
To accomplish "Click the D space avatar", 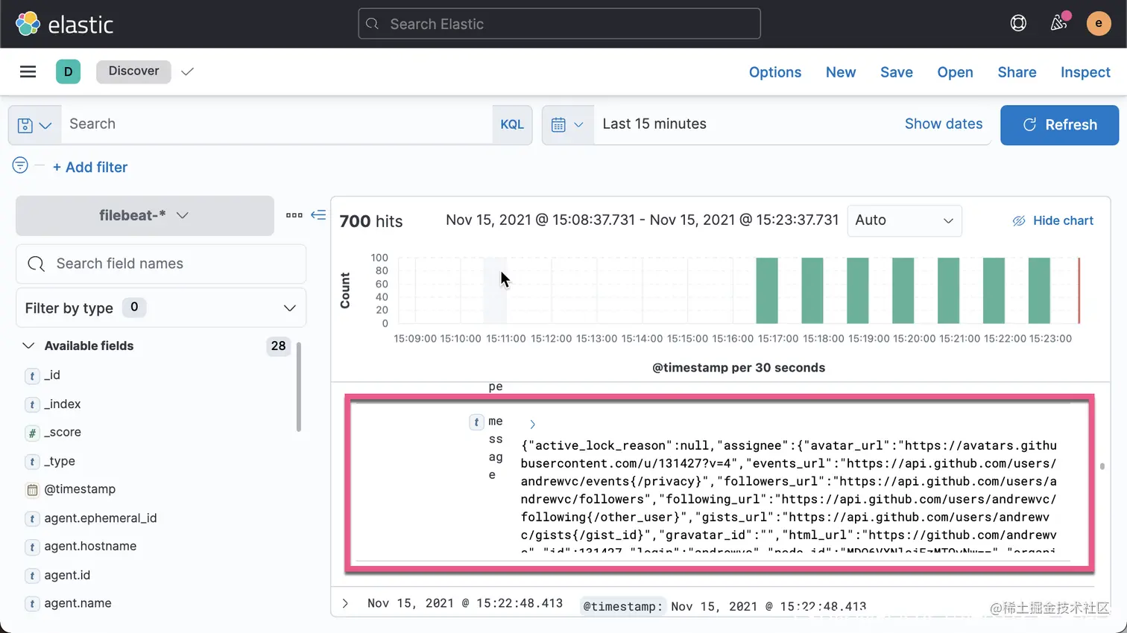I will point(68,71).
